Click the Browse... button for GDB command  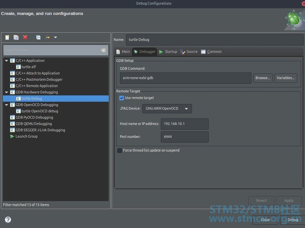[x=263, y=78]
